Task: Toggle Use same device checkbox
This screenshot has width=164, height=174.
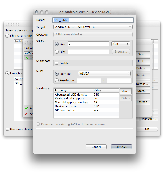Action: (x=7, y=129)
